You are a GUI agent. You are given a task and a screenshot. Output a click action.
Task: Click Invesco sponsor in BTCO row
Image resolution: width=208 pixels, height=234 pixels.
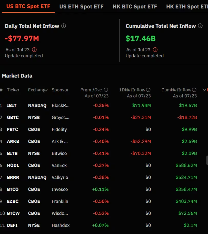click(x=60, y=189)
